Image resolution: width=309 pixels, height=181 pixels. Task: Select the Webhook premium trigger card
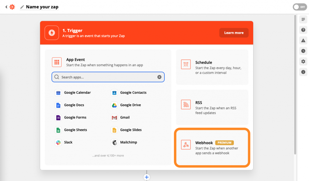point(212,148)
